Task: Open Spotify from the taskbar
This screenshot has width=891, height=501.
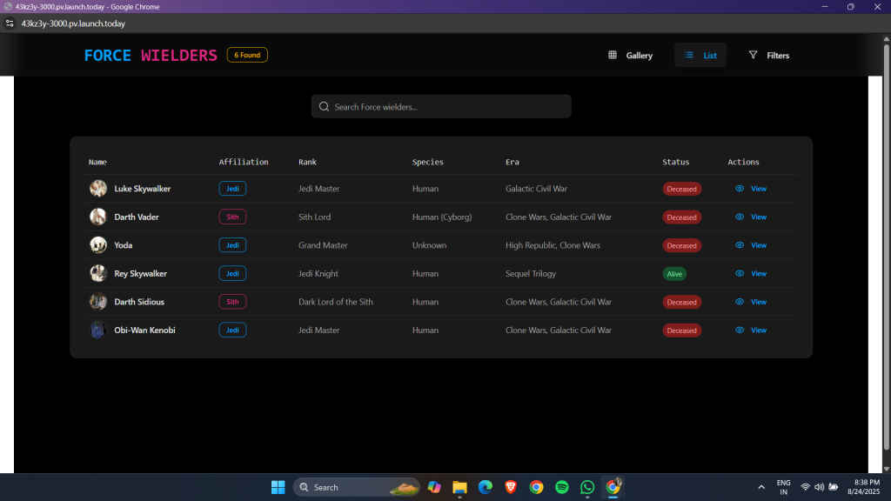Action: click(562, 487)
